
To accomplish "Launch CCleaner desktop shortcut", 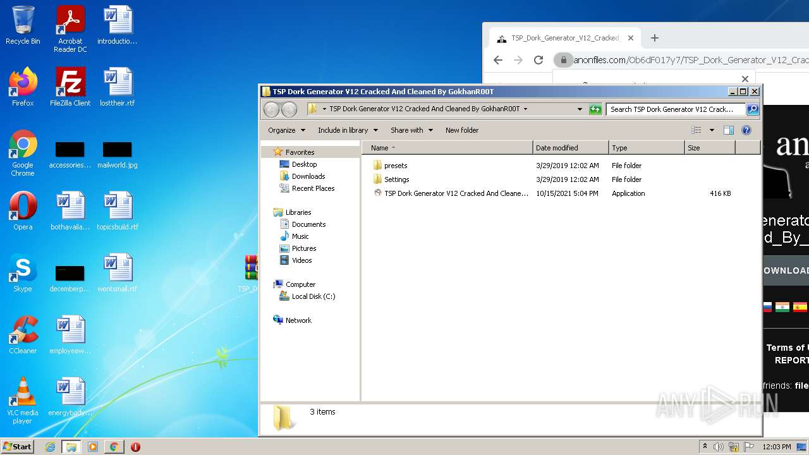I will point(23,335).
